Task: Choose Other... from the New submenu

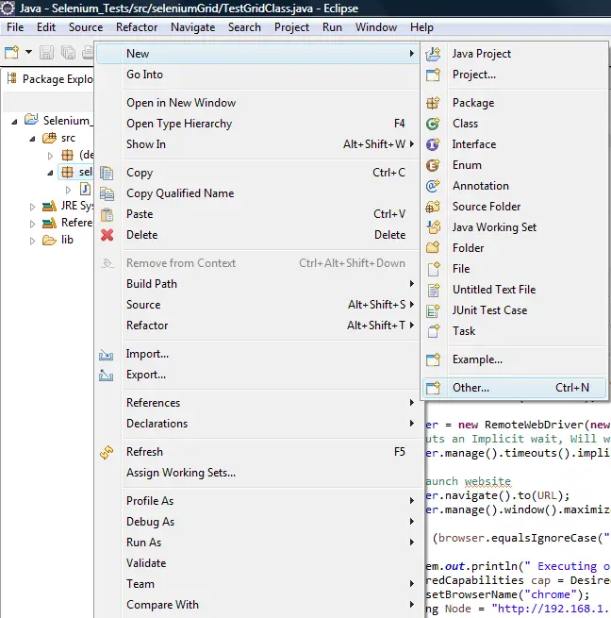Action: [471, 388]
